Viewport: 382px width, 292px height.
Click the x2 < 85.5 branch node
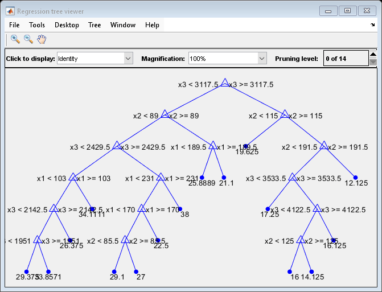click(125, 240)
